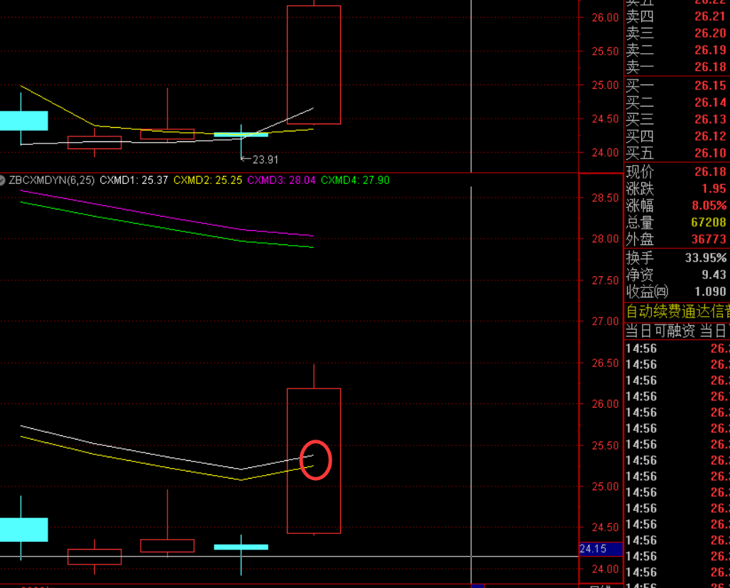Screen dimensions: 730x588
Task: Select the 买四 26.12 bid row
Action: pos(677,136)
